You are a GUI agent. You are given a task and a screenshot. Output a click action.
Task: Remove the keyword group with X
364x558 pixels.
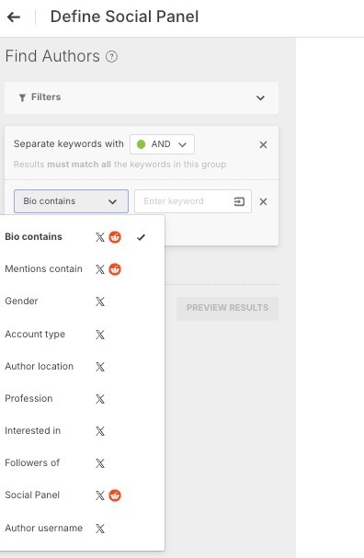(263, 145)
